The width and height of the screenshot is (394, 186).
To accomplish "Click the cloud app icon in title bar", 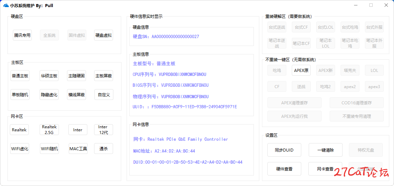I will tap(6, 5).
